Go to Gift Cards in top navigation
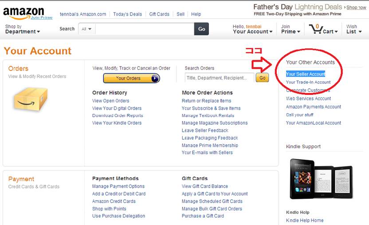Viewport: 369px width, 225px height. click(159, 14)
